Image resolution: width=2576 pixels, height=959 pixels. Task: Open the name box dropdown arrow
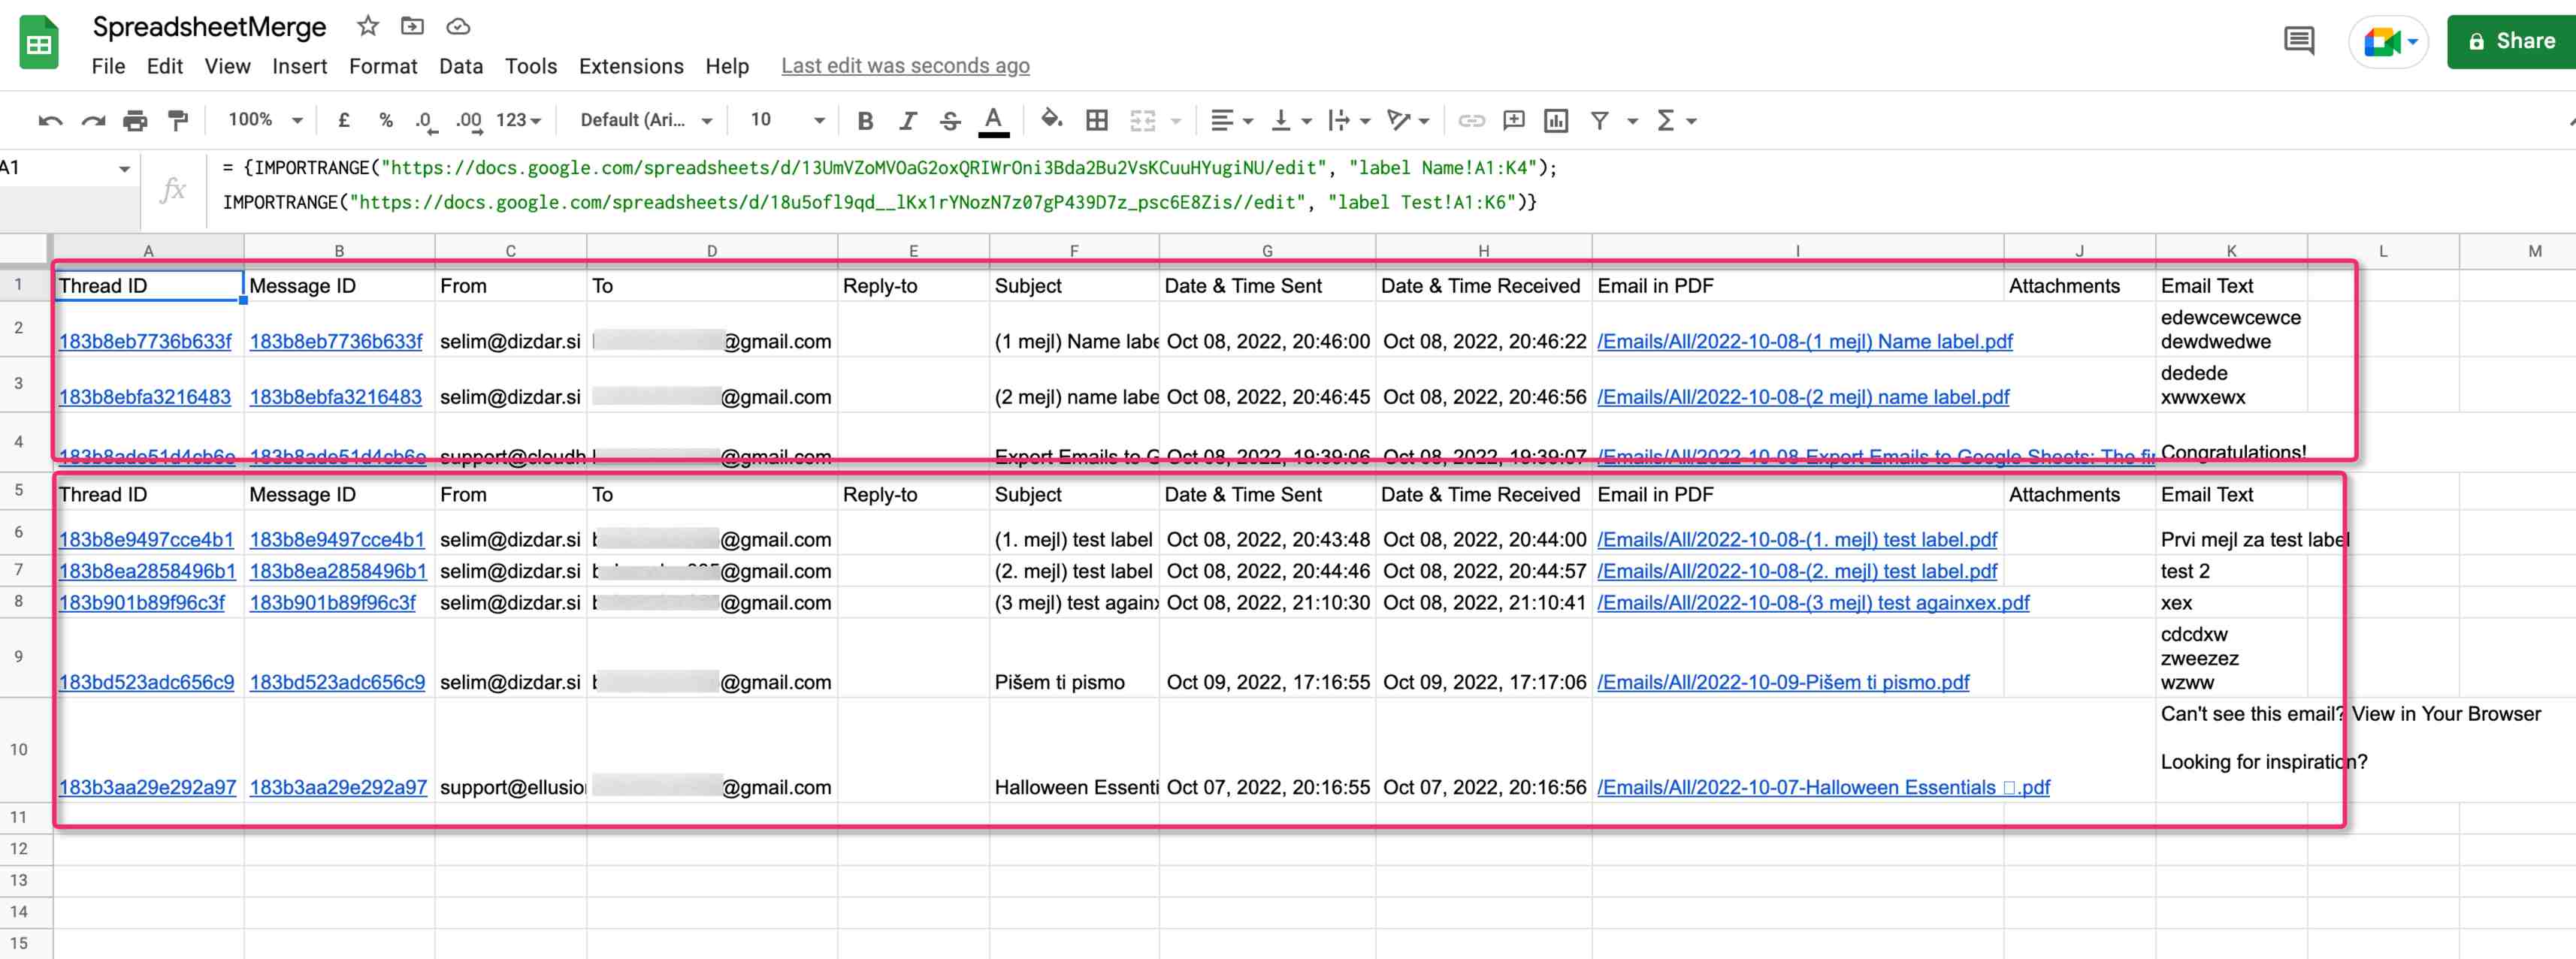[x=124, y=169]
